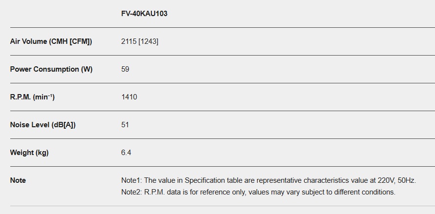Select the Noise Level (dB[A]) label
Image resolution: width=435 pixels, height=214 pixels.
(x=43, y=125)
